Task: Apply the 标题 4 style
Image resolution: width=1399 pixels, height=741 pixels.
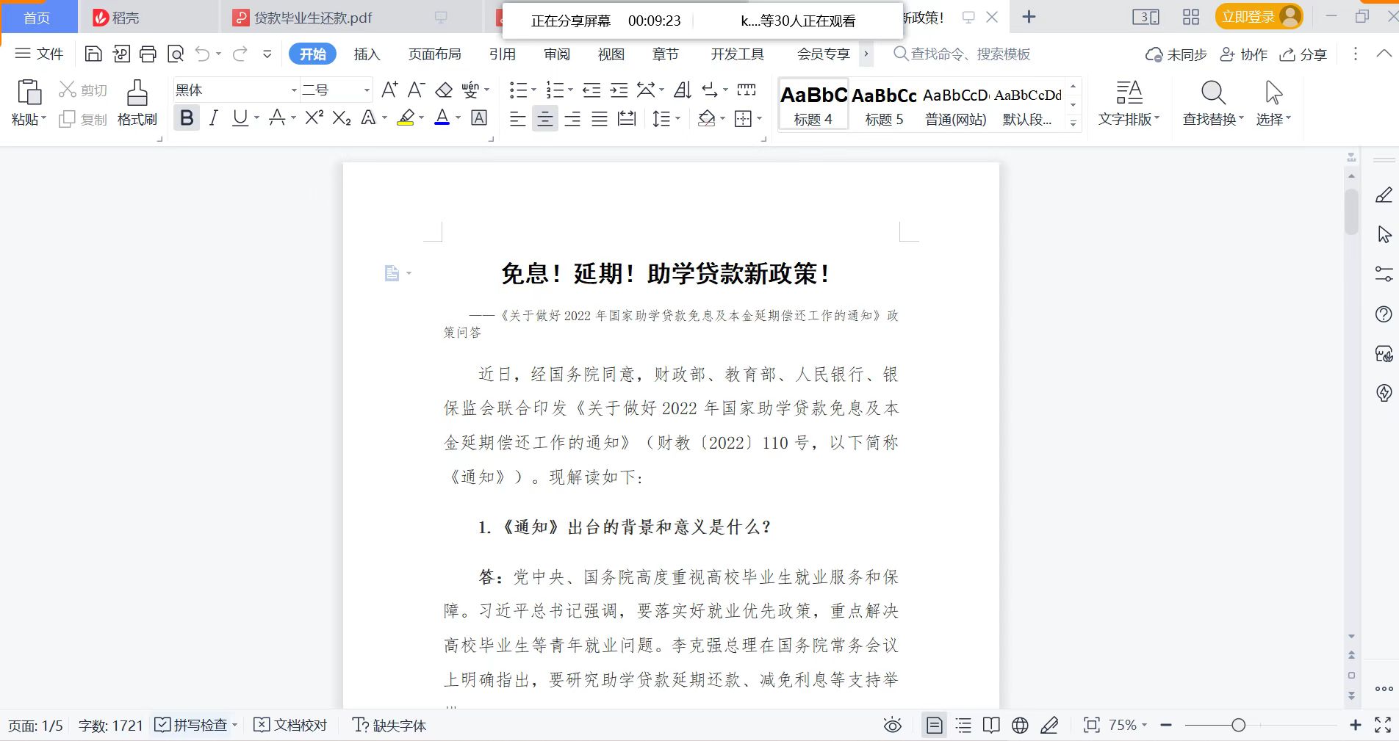Action: (813, 104)
